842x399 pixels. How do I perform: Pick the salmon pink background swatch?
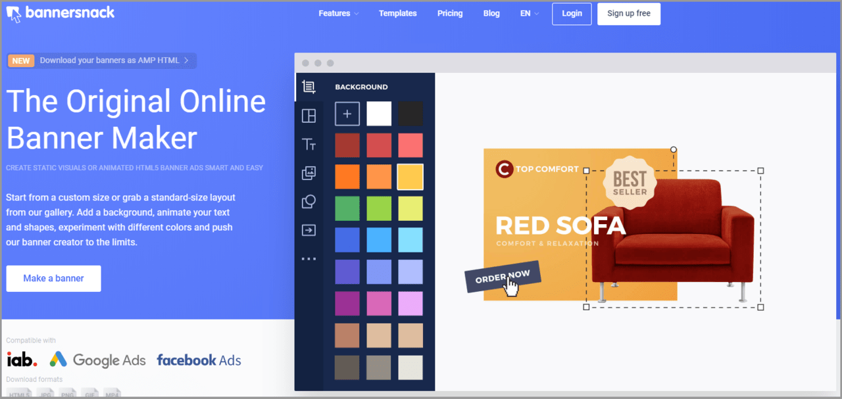tap(410, 145)
